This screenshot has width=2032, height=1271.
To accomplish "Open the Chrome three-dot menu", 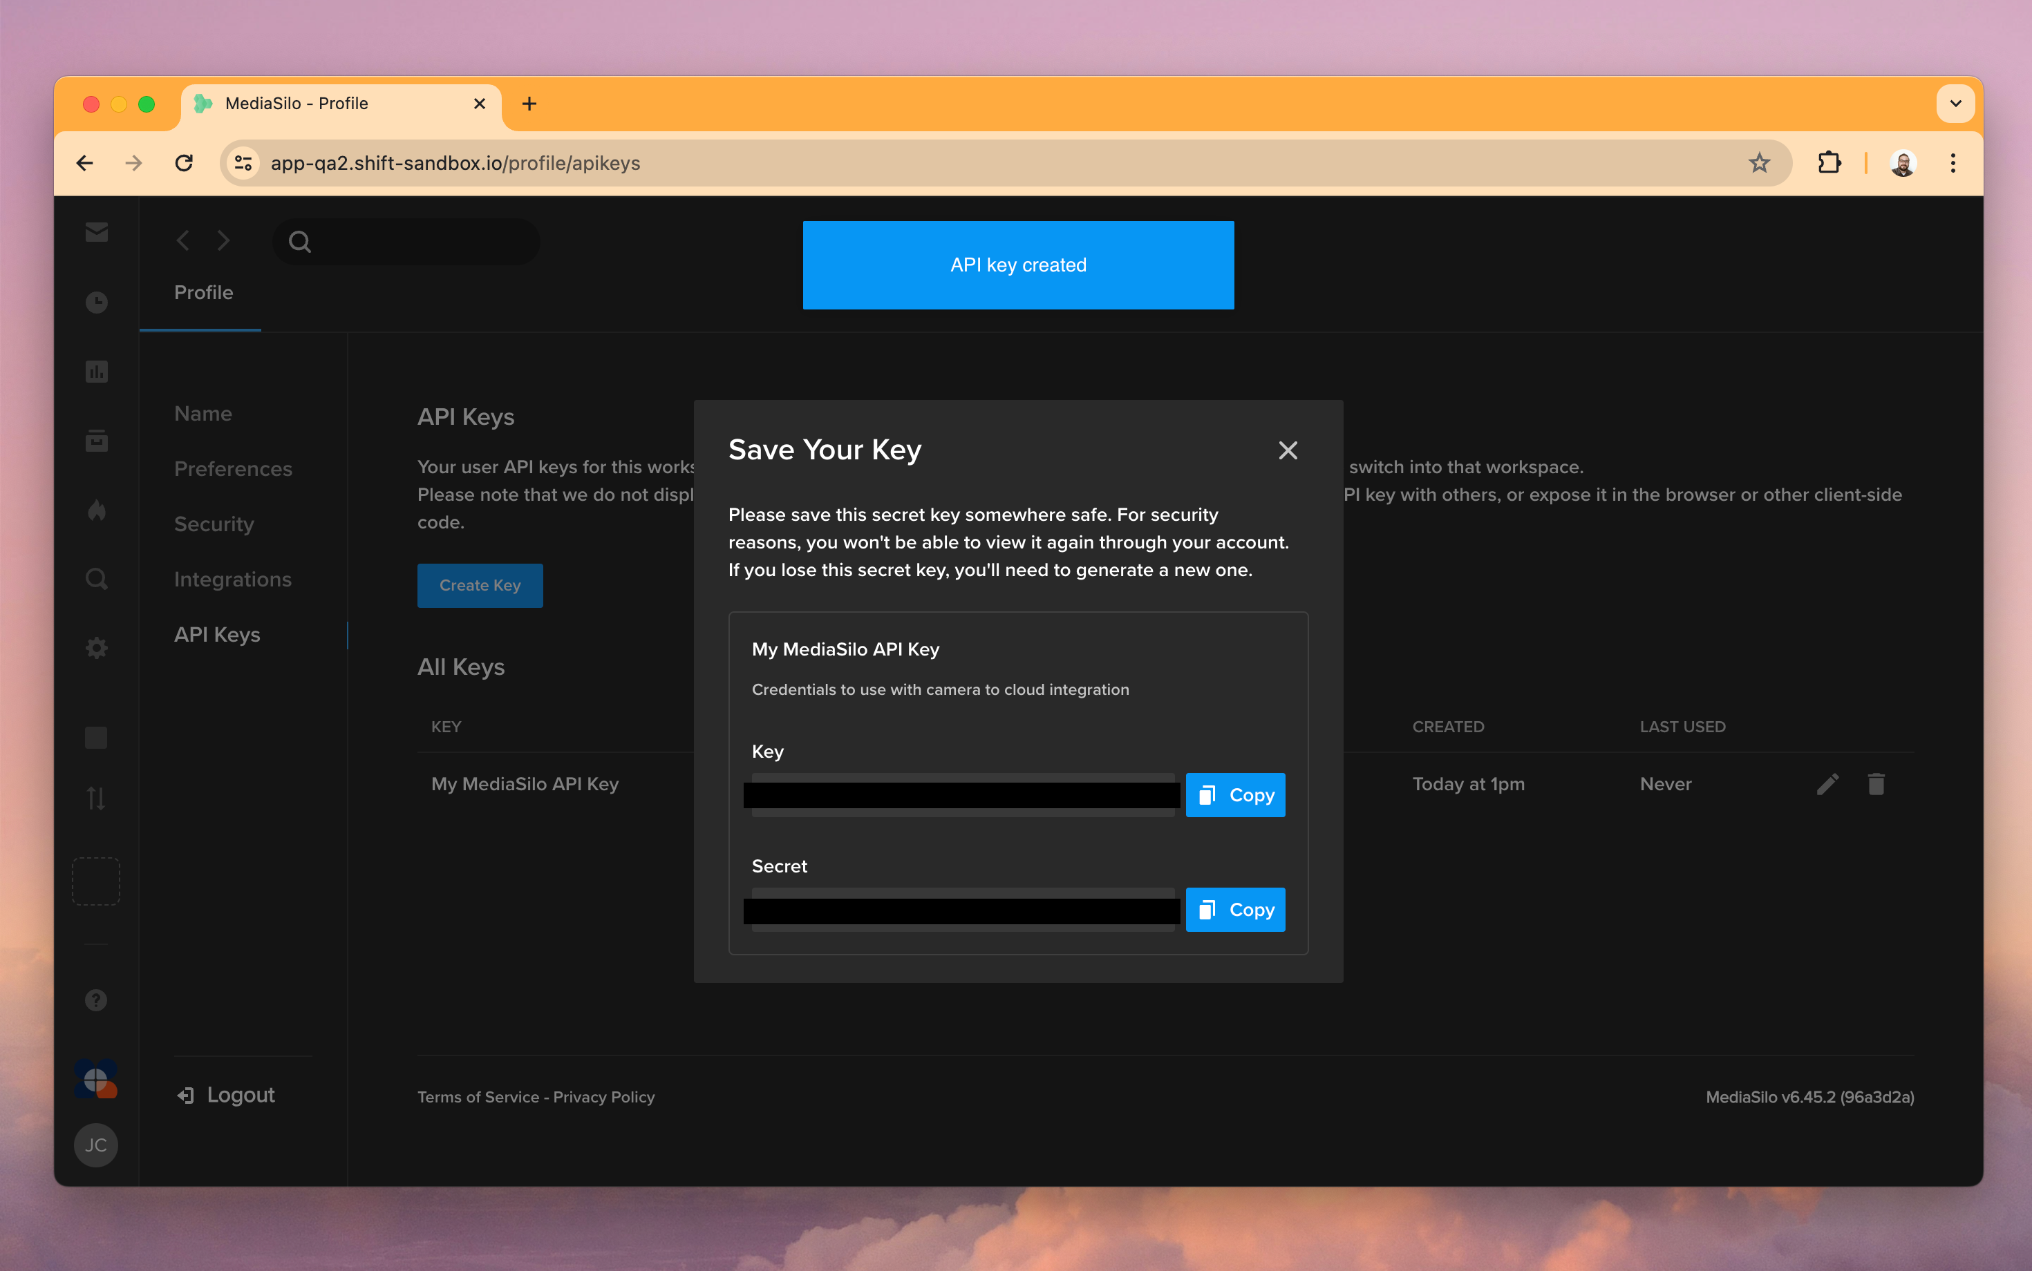I will click(x=1953, y=162).
